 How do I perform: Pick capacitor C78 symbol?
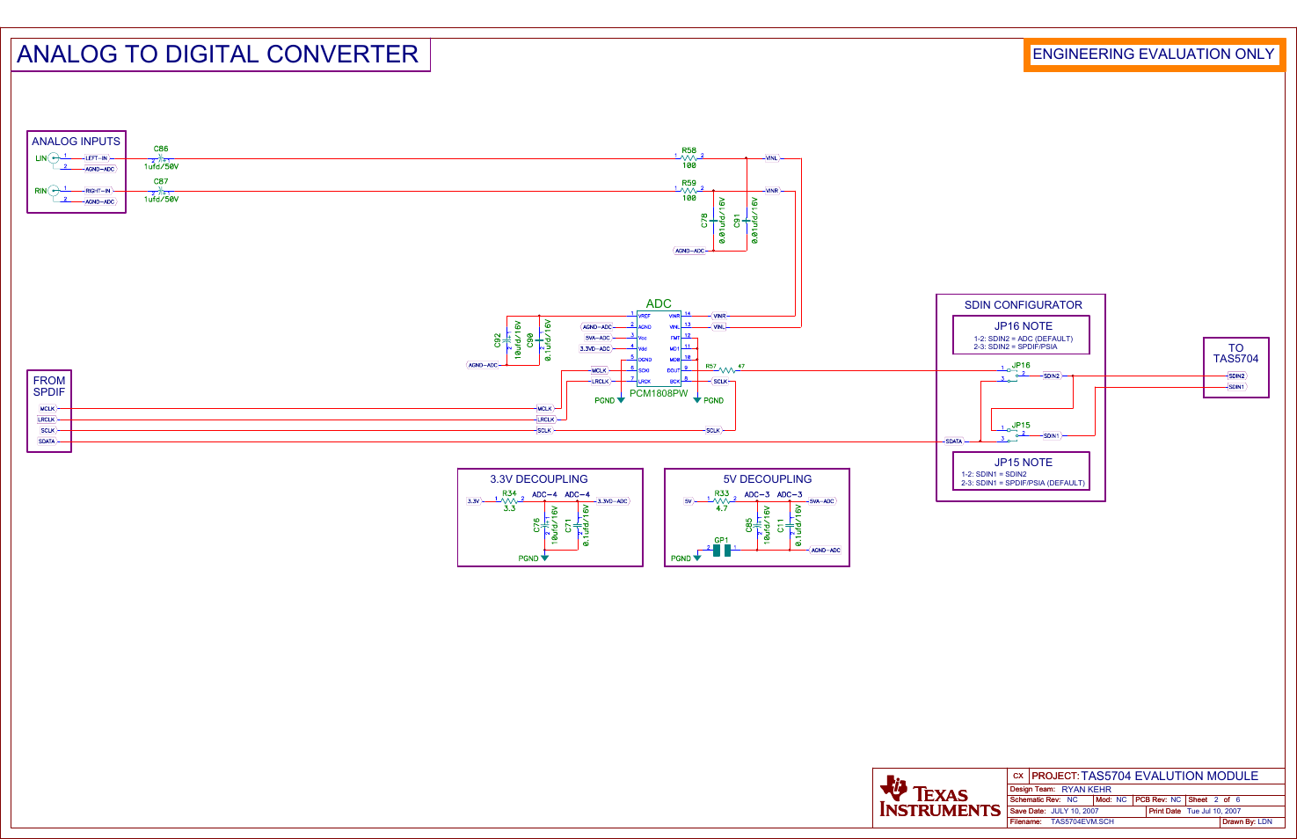[x=713, y=221]
